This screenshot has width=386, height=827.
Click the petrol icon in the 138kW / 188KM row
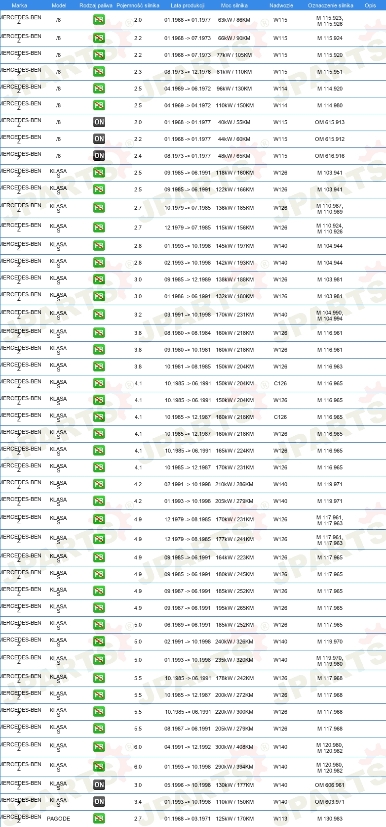point(99,279)
